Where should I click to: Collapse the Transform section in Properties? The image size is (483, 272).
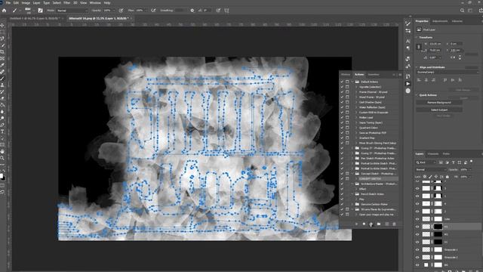coord(417,37)
